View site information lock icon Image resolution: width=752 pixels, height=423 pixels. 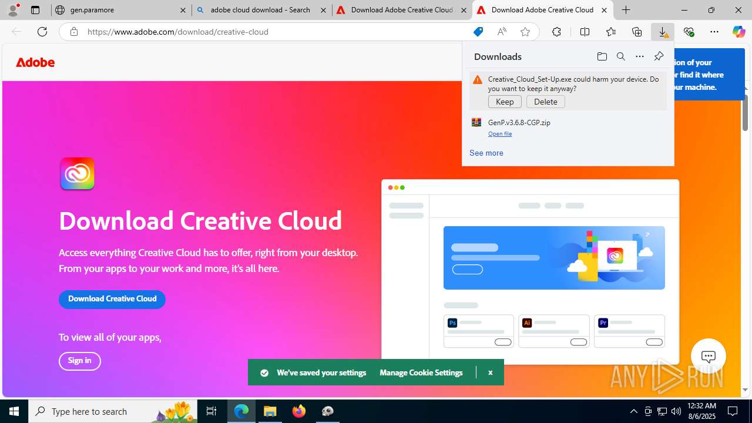coord(73,32)
